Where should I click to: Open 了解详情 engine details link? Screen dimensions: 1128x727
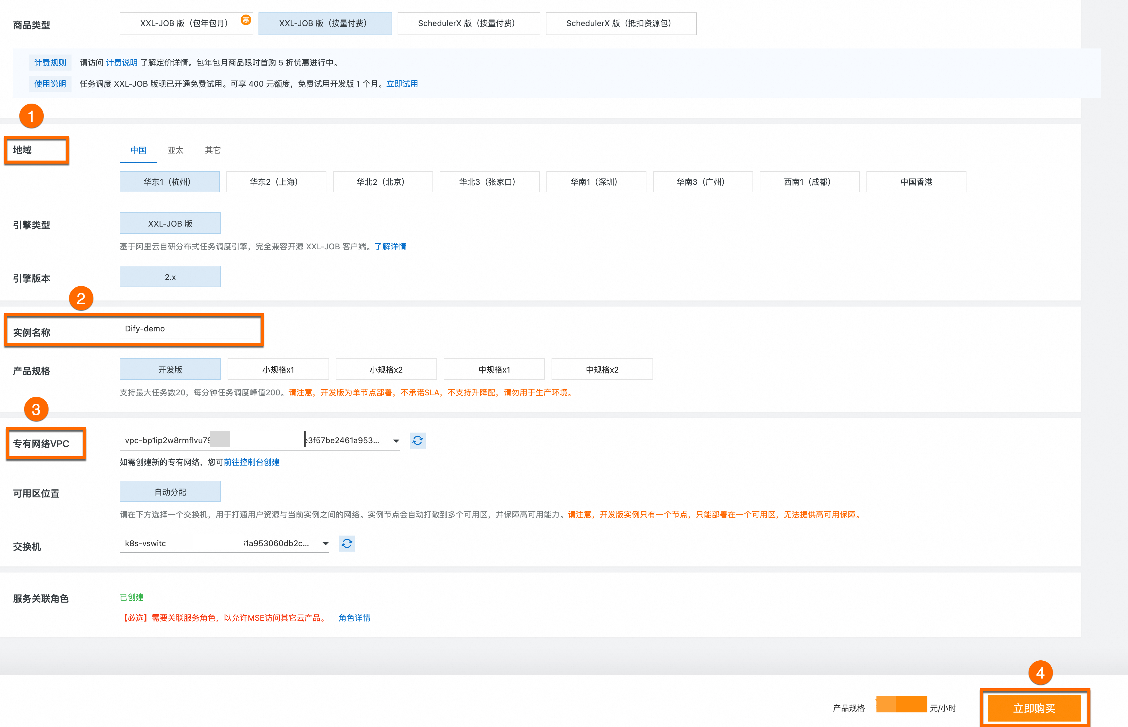click(390, 247)
